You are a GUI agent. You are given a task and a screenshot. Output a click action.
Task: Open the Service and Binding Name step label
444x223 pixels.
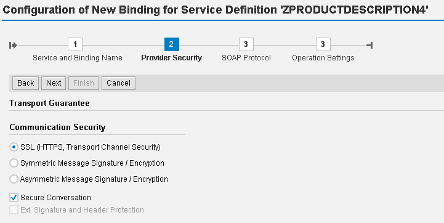coord(78,58)
